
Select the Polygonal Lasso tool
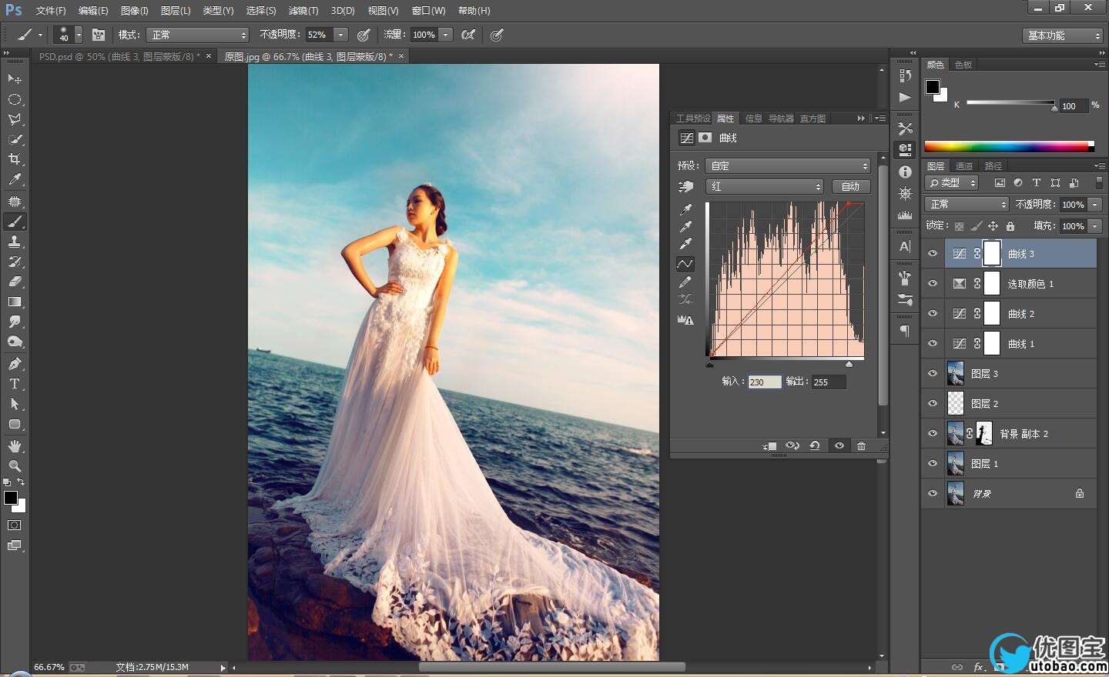pos(14,119)
